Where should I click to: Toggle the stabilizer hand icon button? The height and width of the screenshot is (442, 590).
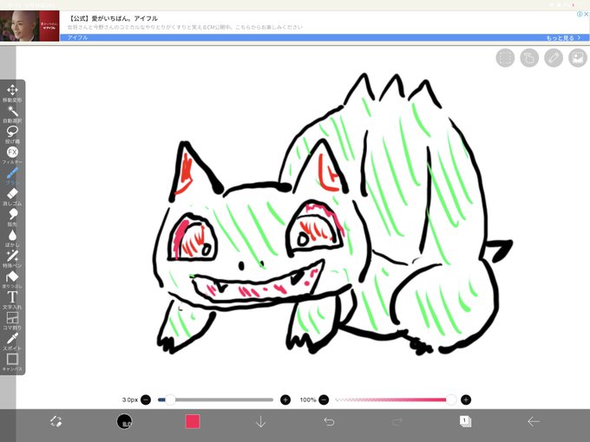pos(529,58)
